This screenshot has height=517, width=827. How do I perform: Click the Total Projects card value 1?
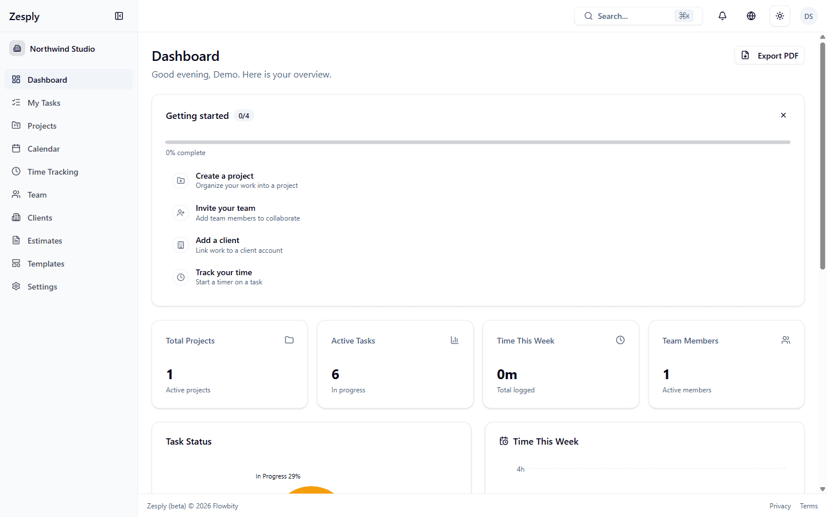[169, 375]
